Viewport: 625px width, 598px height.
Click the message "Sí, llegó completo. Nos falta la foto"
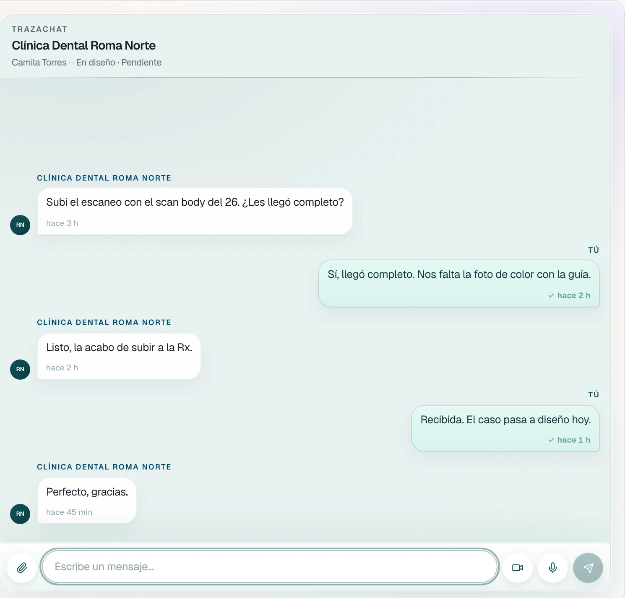click(459, 283)
